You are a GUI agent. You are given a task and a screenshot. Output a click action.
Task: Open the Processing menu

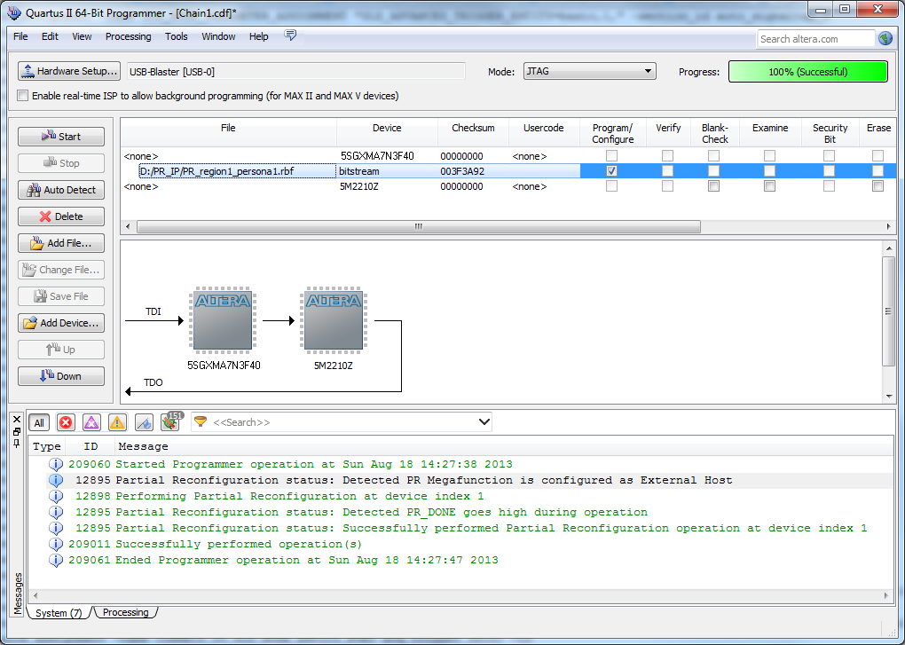(128, 36)
